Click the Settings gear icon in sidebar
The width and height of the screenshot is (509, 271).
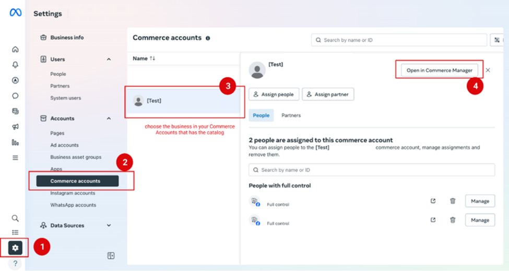pos(15,248)
